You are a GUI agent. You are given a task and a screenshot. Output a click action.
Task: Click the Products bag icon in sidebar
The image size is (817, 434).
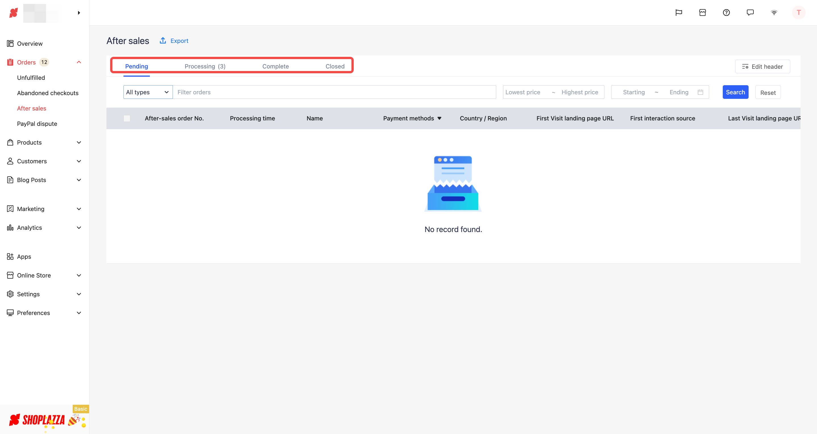click(x=10, y=143)
